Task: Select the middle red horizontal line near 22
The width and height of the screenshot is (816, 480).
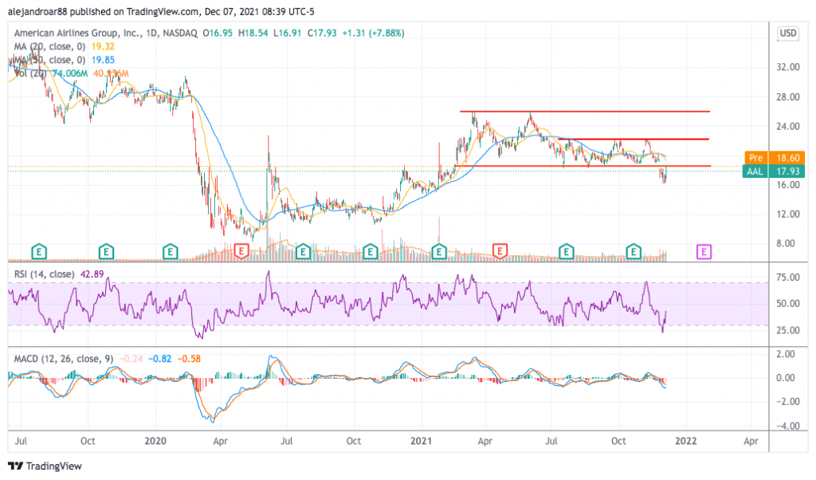Action: point(633,139)
